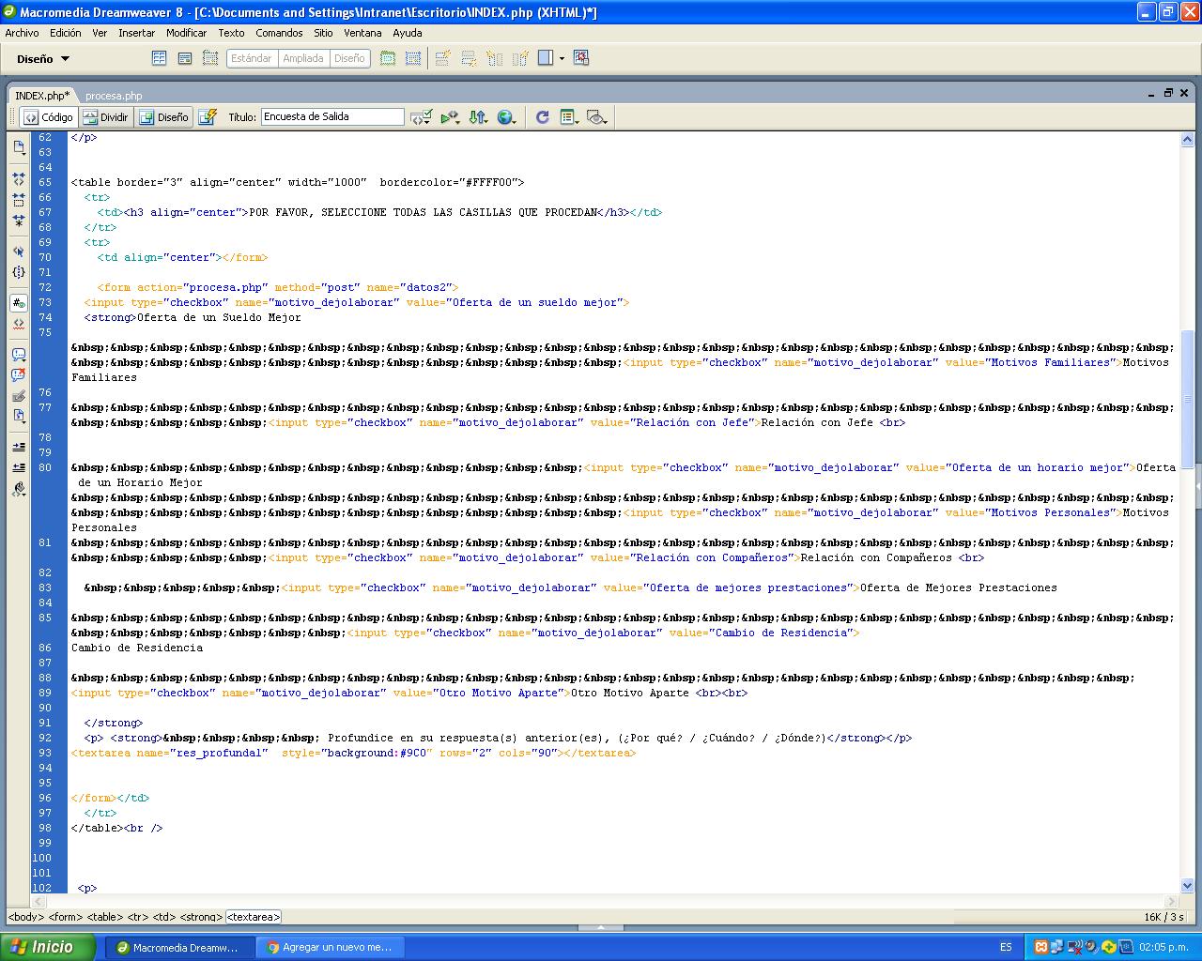1202x961 pixels.
Task: Click the Collapse Selection icon
Action: [x=19, y=200]
